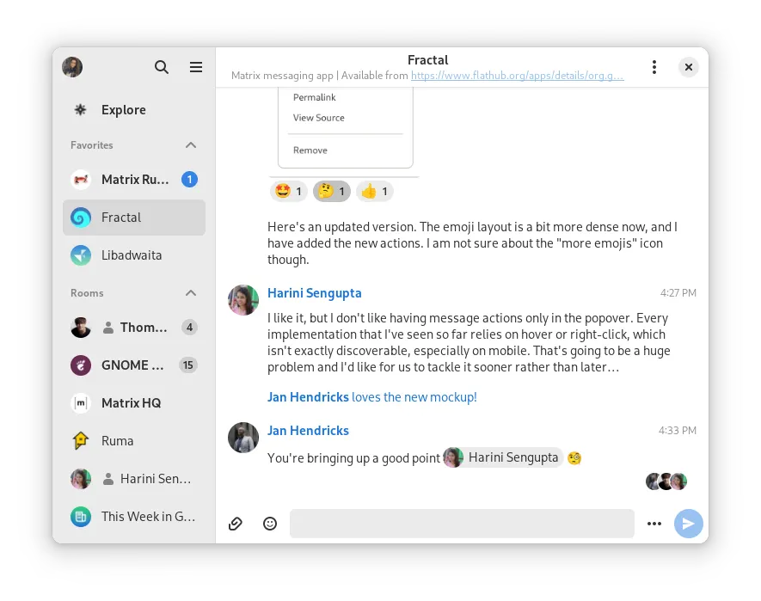Open the room options three-dot menu
The image size is (761, 601).
click(x=654, y=67)
